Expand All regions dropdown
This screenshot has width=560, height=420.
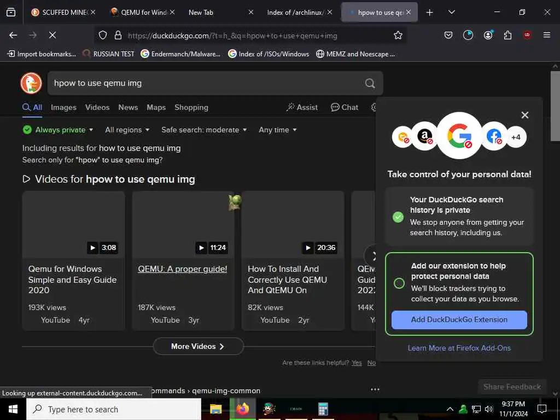tap(127, 130)
